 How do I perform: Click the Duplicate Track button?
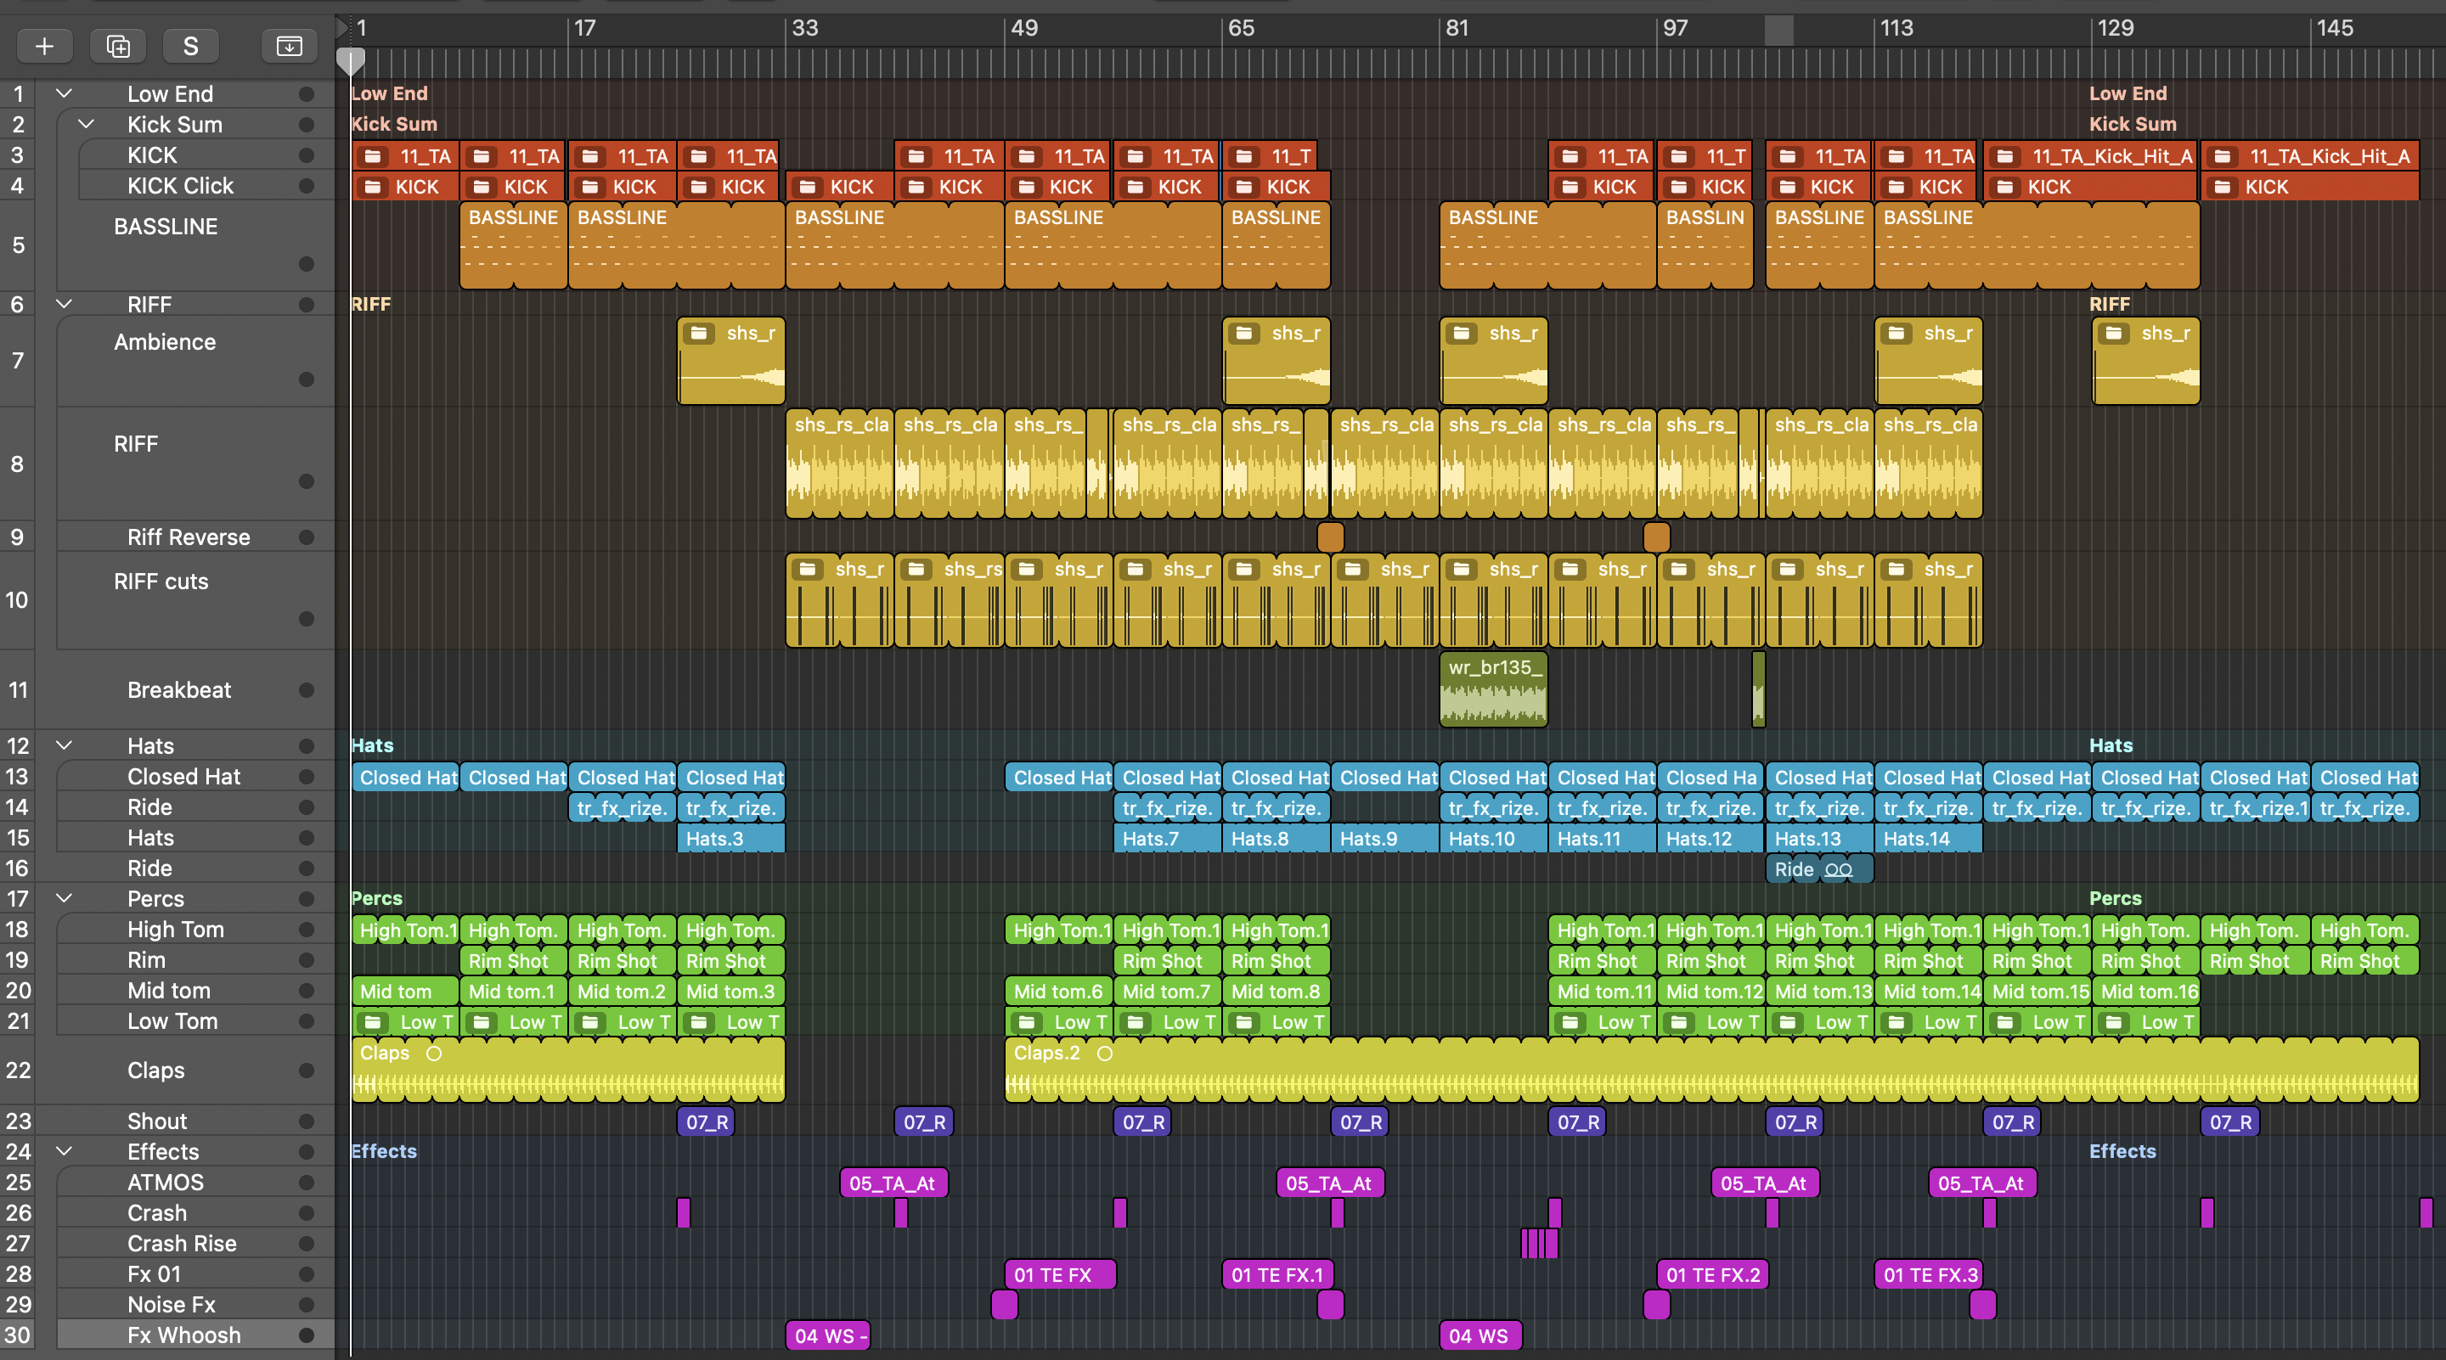coord(118,46)
